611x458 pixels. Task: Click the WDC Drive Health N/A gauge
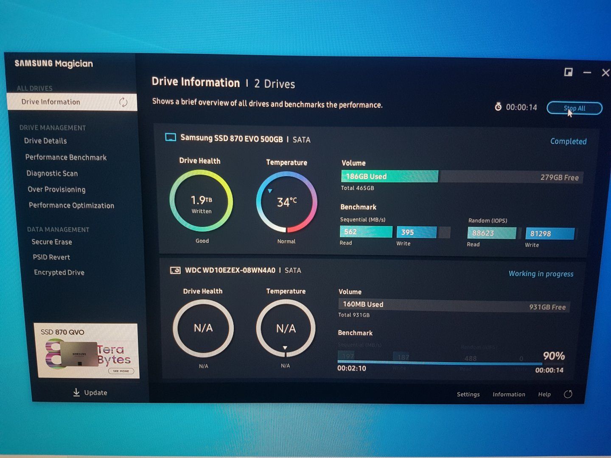coord(203,328)
